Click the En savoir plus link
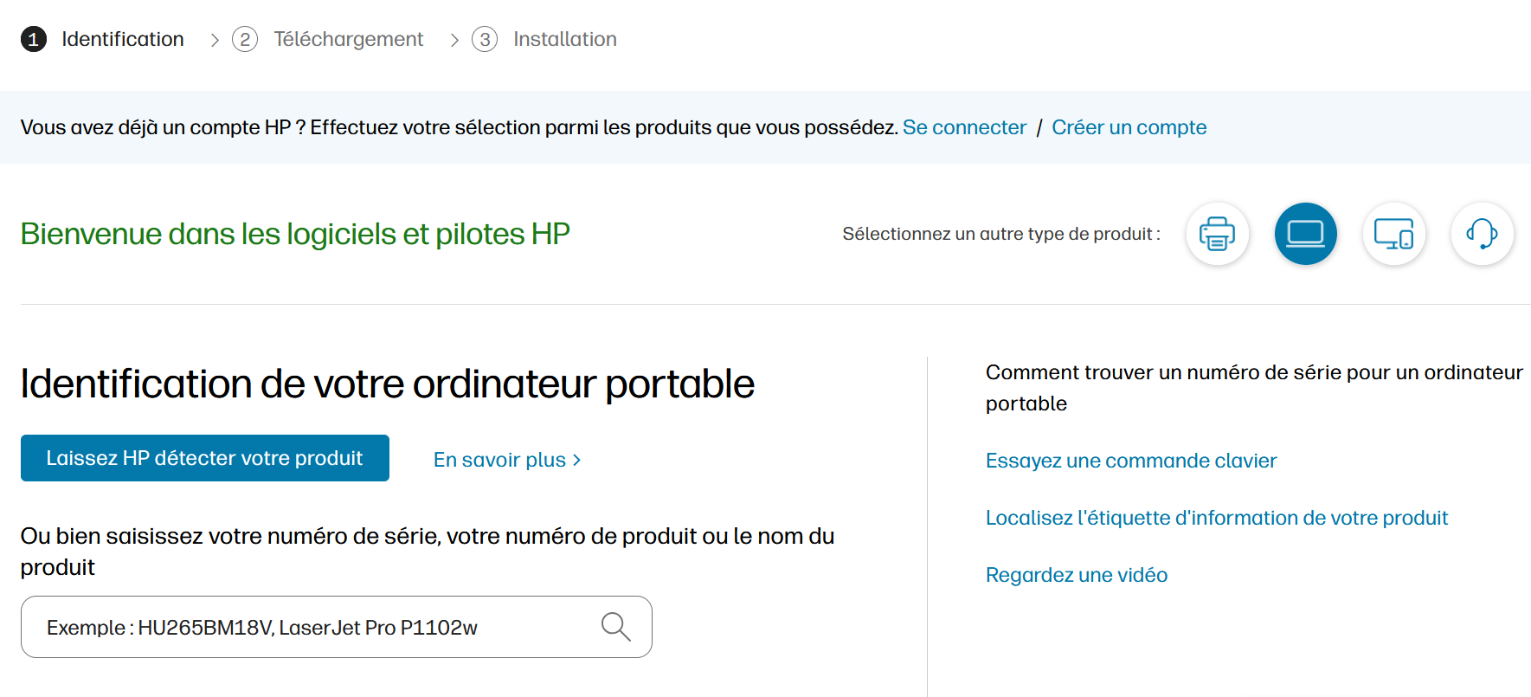Screen dimensions: 1531x697 500,460
